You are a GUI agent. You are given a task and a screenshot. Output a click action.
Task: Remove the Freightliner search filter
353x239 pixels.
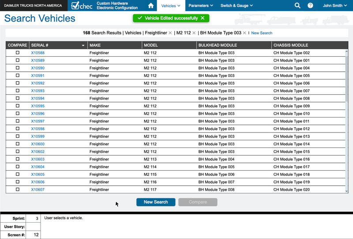pos(170,33)
